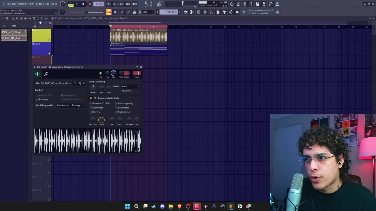Click the sample LENGTH knob

tap(101, 120)
